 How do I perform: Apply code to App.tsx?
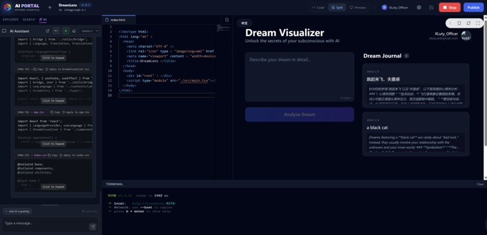point(76,112)
